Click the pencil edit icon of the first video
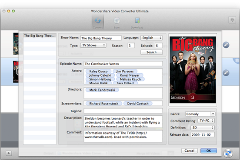The width and height of the screenshot is (240, 160). (x=226, y=45)
